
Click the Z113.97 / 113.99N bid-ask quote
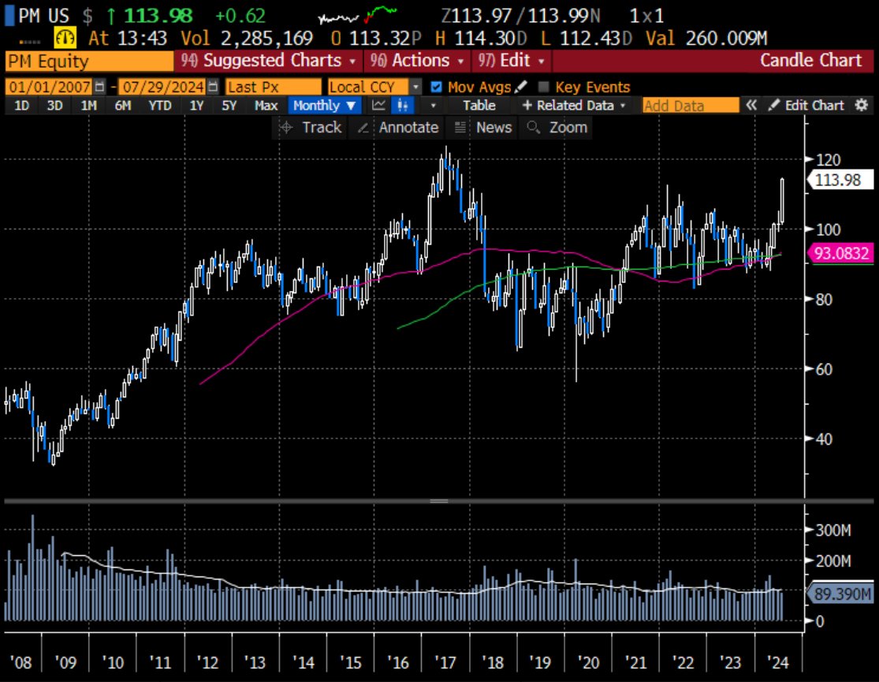click(520, 16)
